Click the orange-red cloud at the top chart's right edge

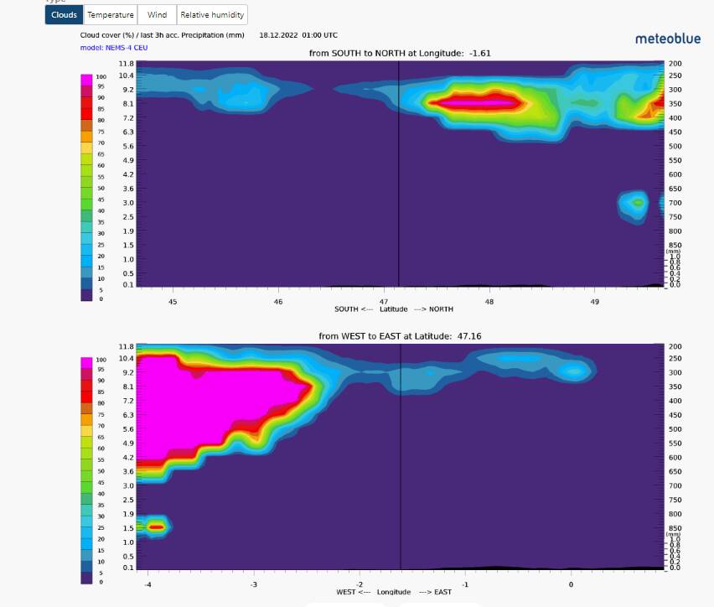click(x=650, y=107)
